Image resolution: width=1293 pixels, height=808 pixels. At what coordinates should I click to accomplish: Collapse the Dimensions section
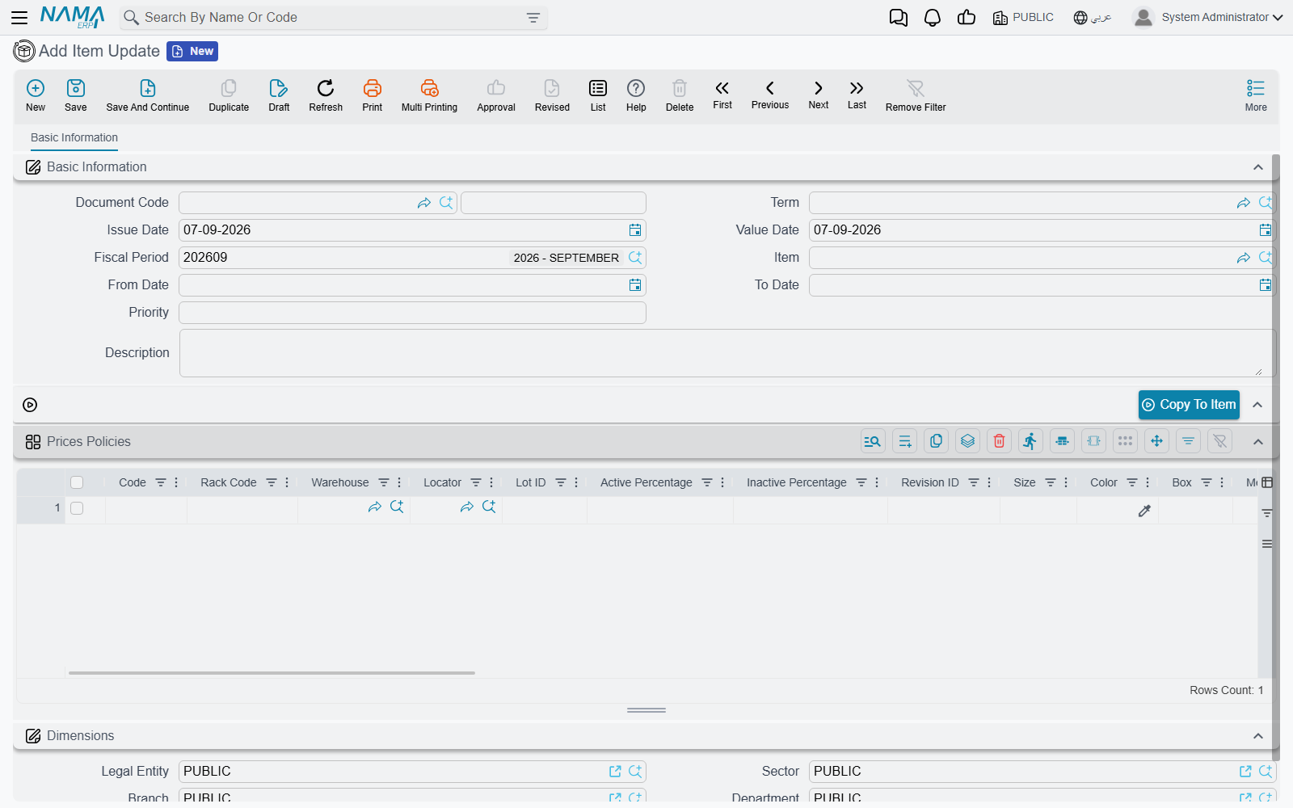click(1258, 736)
